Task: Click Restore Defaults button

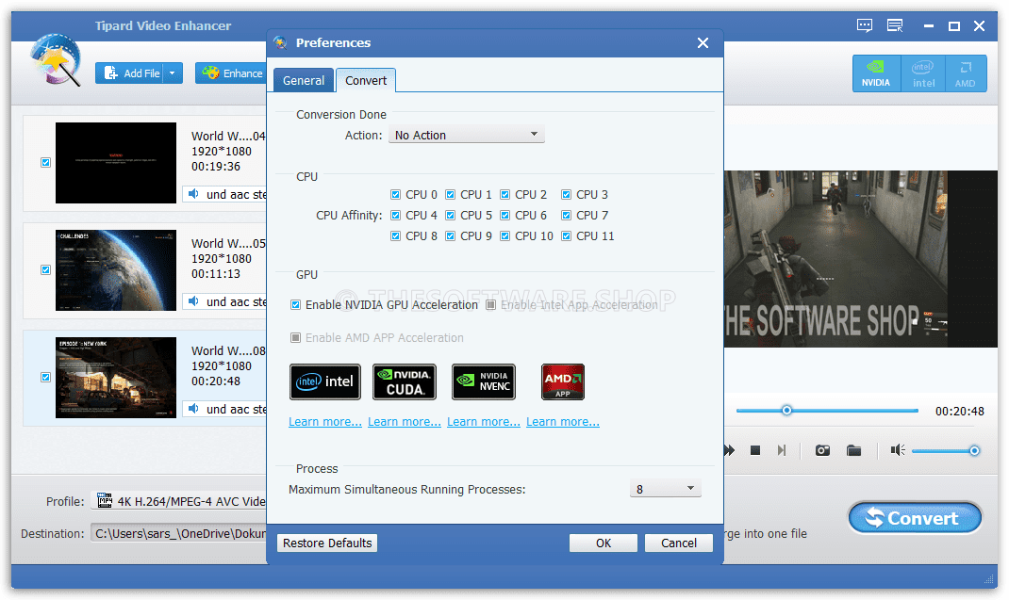Action: tap(327, 543)
